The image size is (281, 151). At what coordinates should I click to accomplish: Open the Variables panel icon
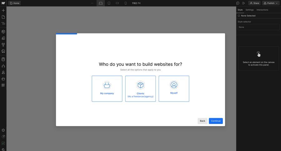3,38
